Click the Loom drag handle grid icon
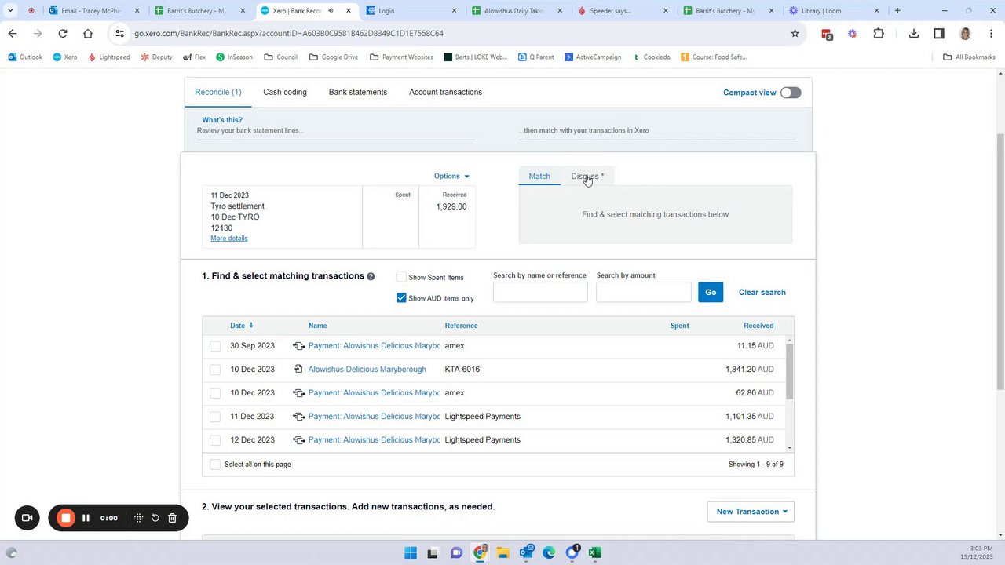This screenshot has height=565, width=1005. point(138,518)
